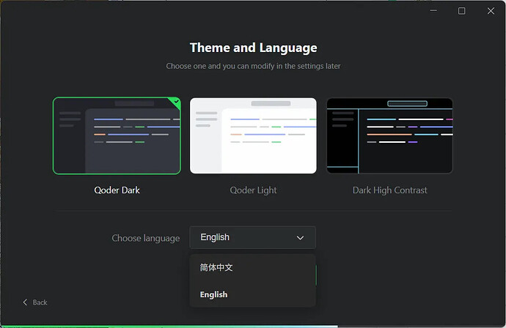506x328 pixels.
Task: Choose English from the language list
Action: (214, 294)
